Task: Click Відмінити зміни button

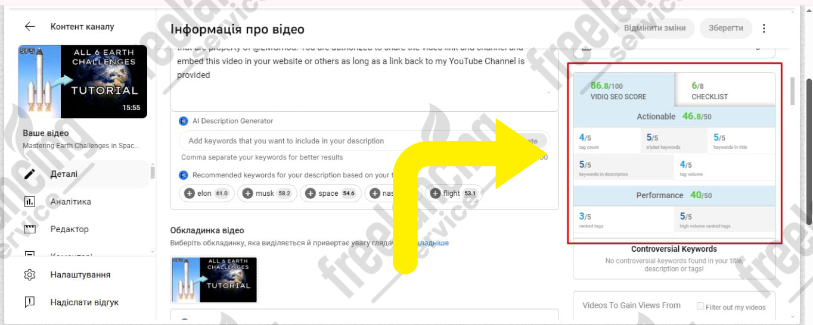Action: pyautogui.click(x=654, y=28)
